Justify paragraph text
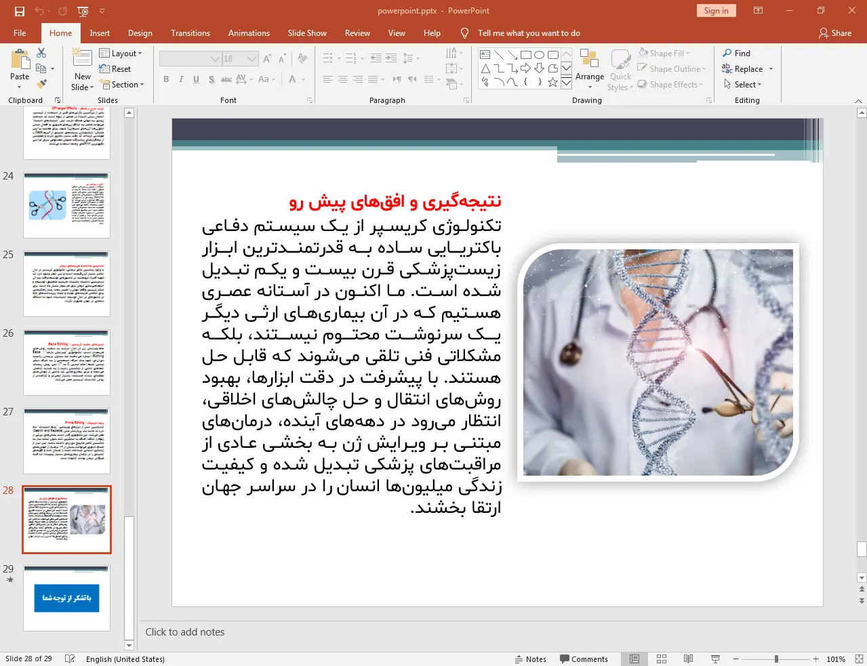 372,79
